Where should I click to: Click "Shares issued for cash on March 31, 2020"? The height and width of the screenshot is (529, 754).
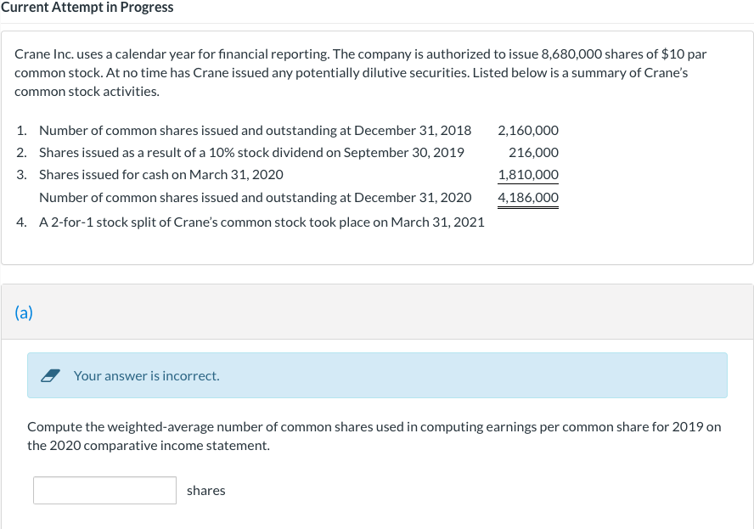161,175
